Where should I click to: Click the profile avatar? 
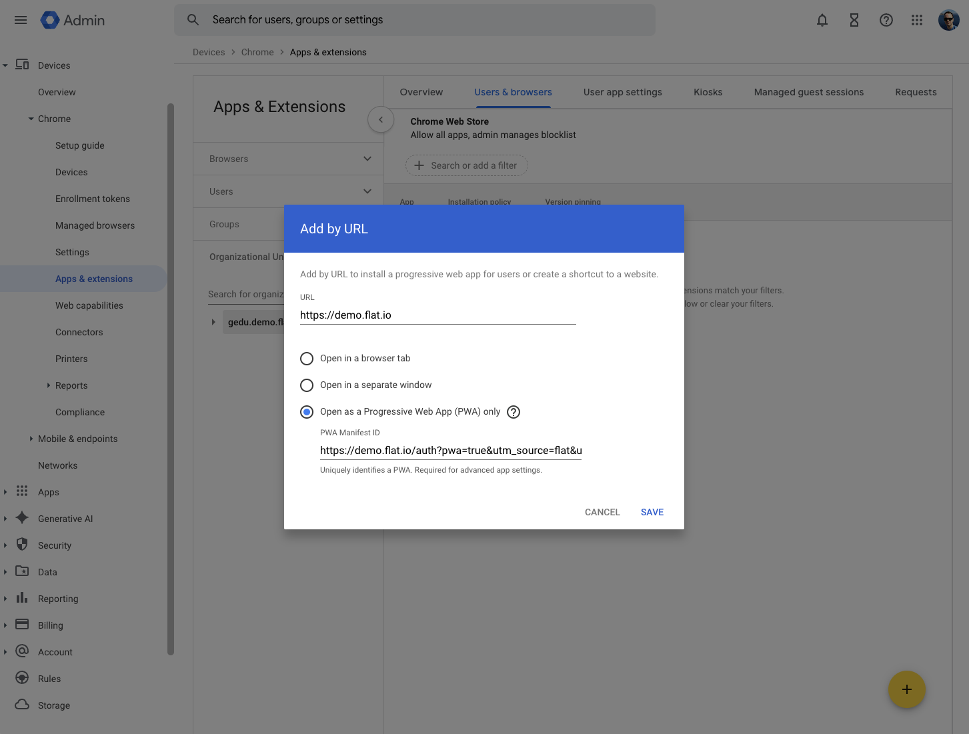click(948, 20)
